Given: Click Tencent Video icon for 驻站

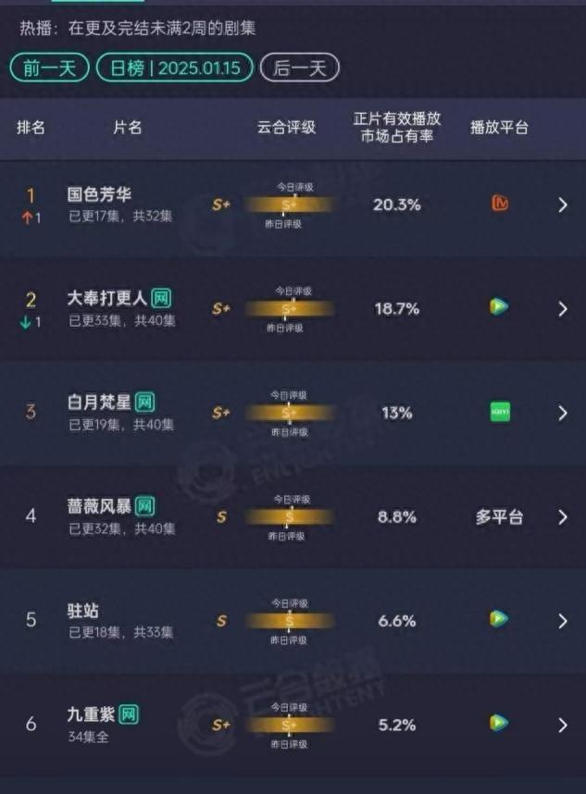Looking at the screenshot, I should (x=499, y=619).
